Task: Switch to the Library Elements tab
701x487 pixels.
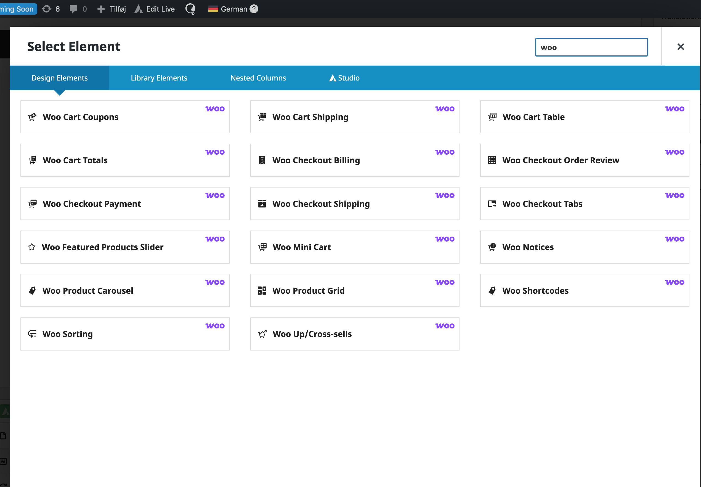Action: point(159,78)
